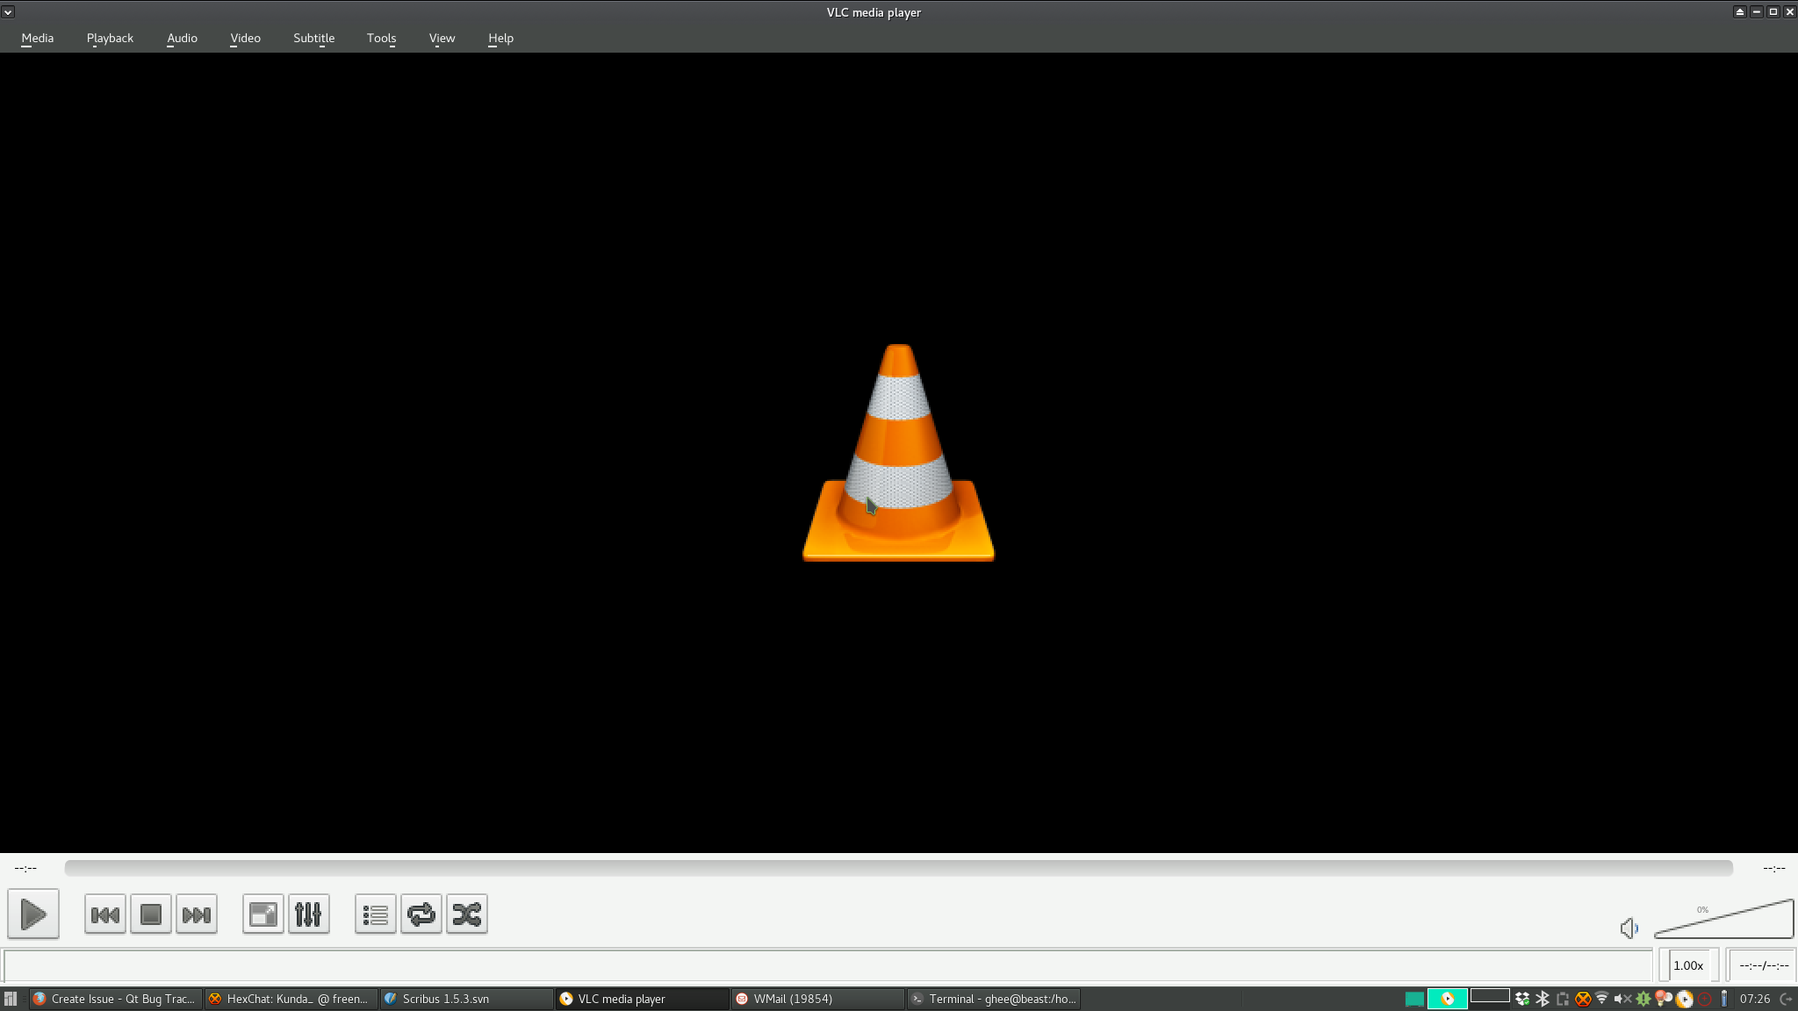Open extended settings and effects

pos(309,914)
